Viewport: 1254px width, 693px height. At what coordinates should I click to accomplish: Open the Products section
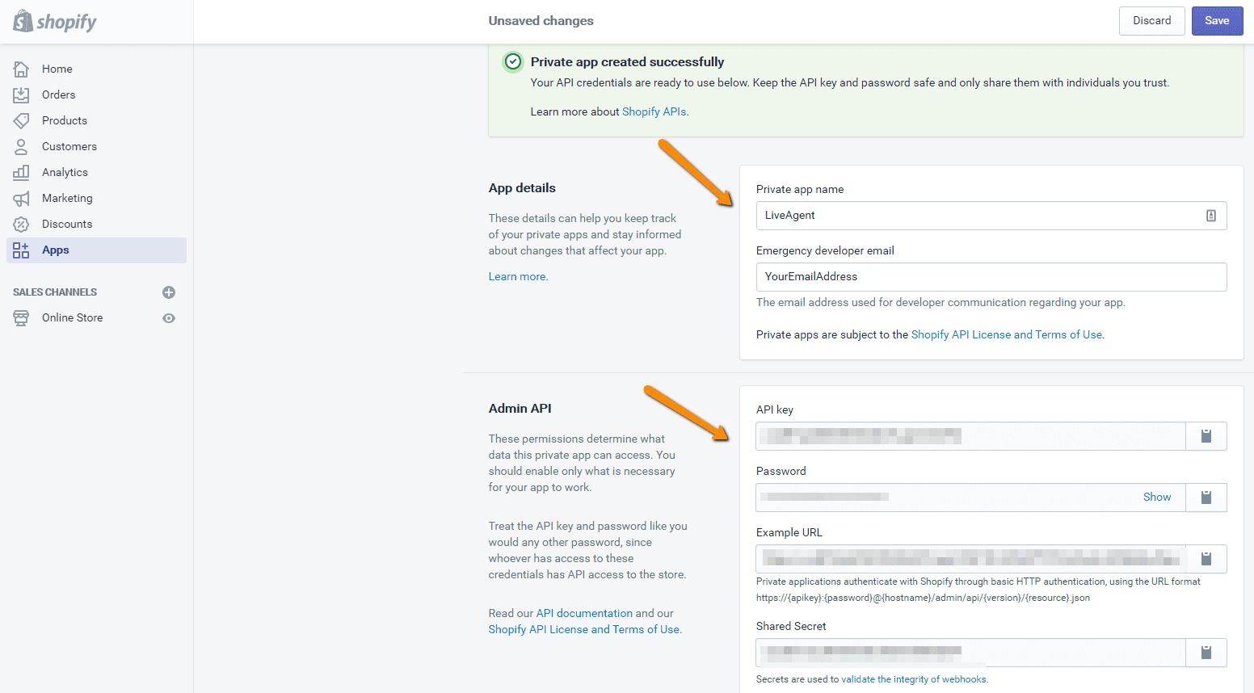point(22,120)
